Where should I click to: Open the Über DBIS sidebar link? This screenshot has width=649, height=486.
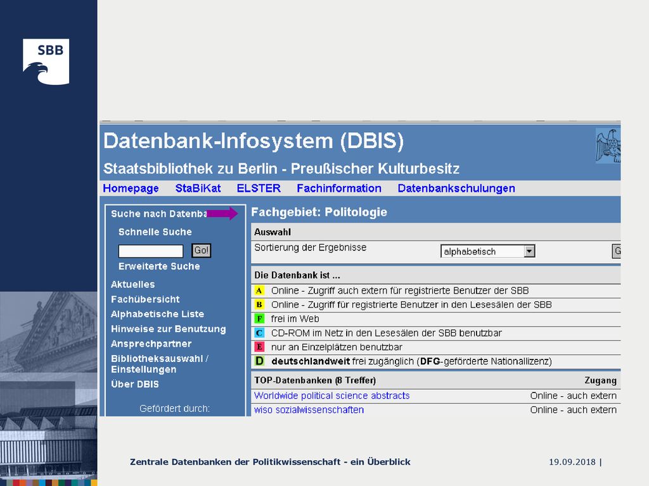[135, 384]
